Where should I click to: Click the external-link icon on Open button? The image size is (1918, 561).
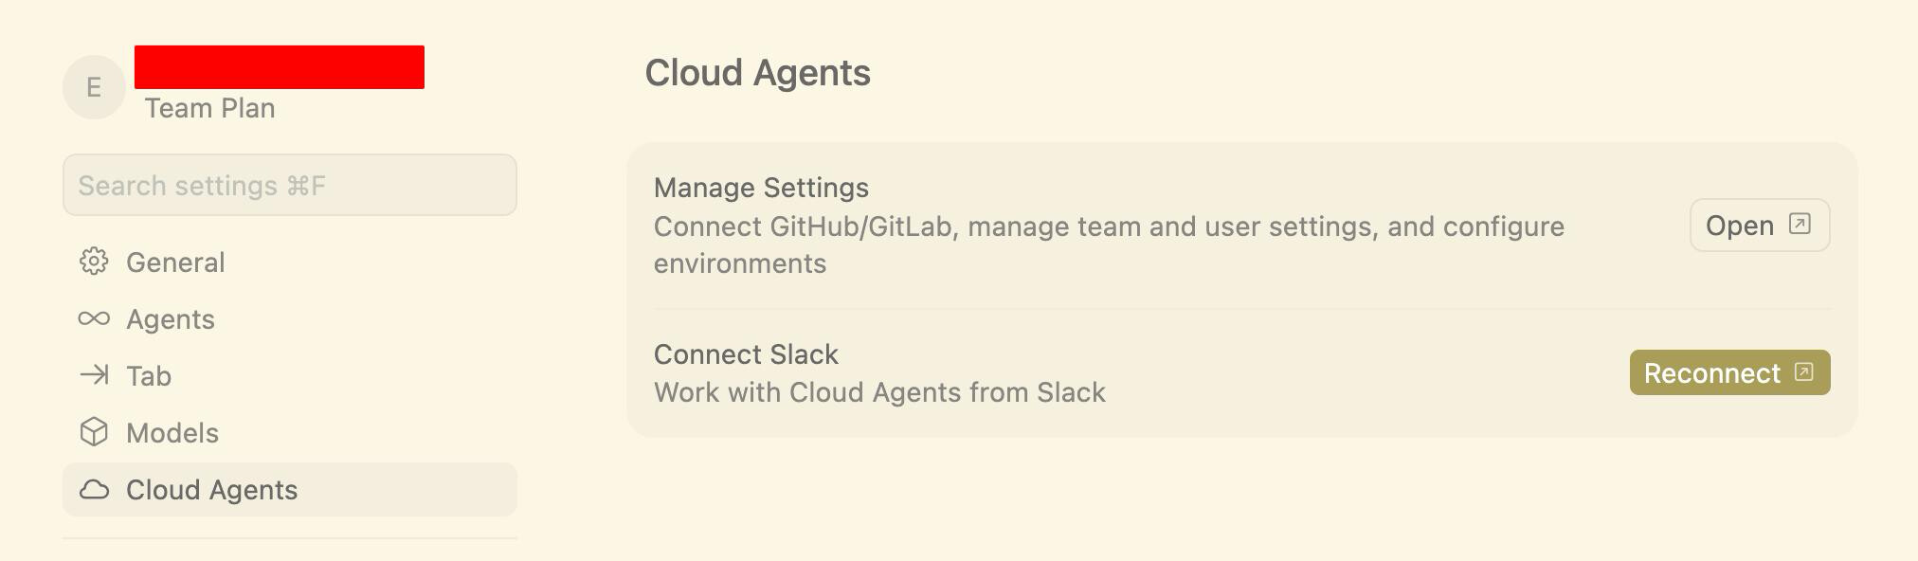[x=1799, y=224]
